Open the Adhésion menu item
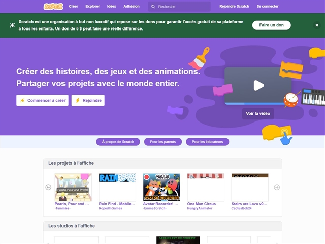 (132, 7)
